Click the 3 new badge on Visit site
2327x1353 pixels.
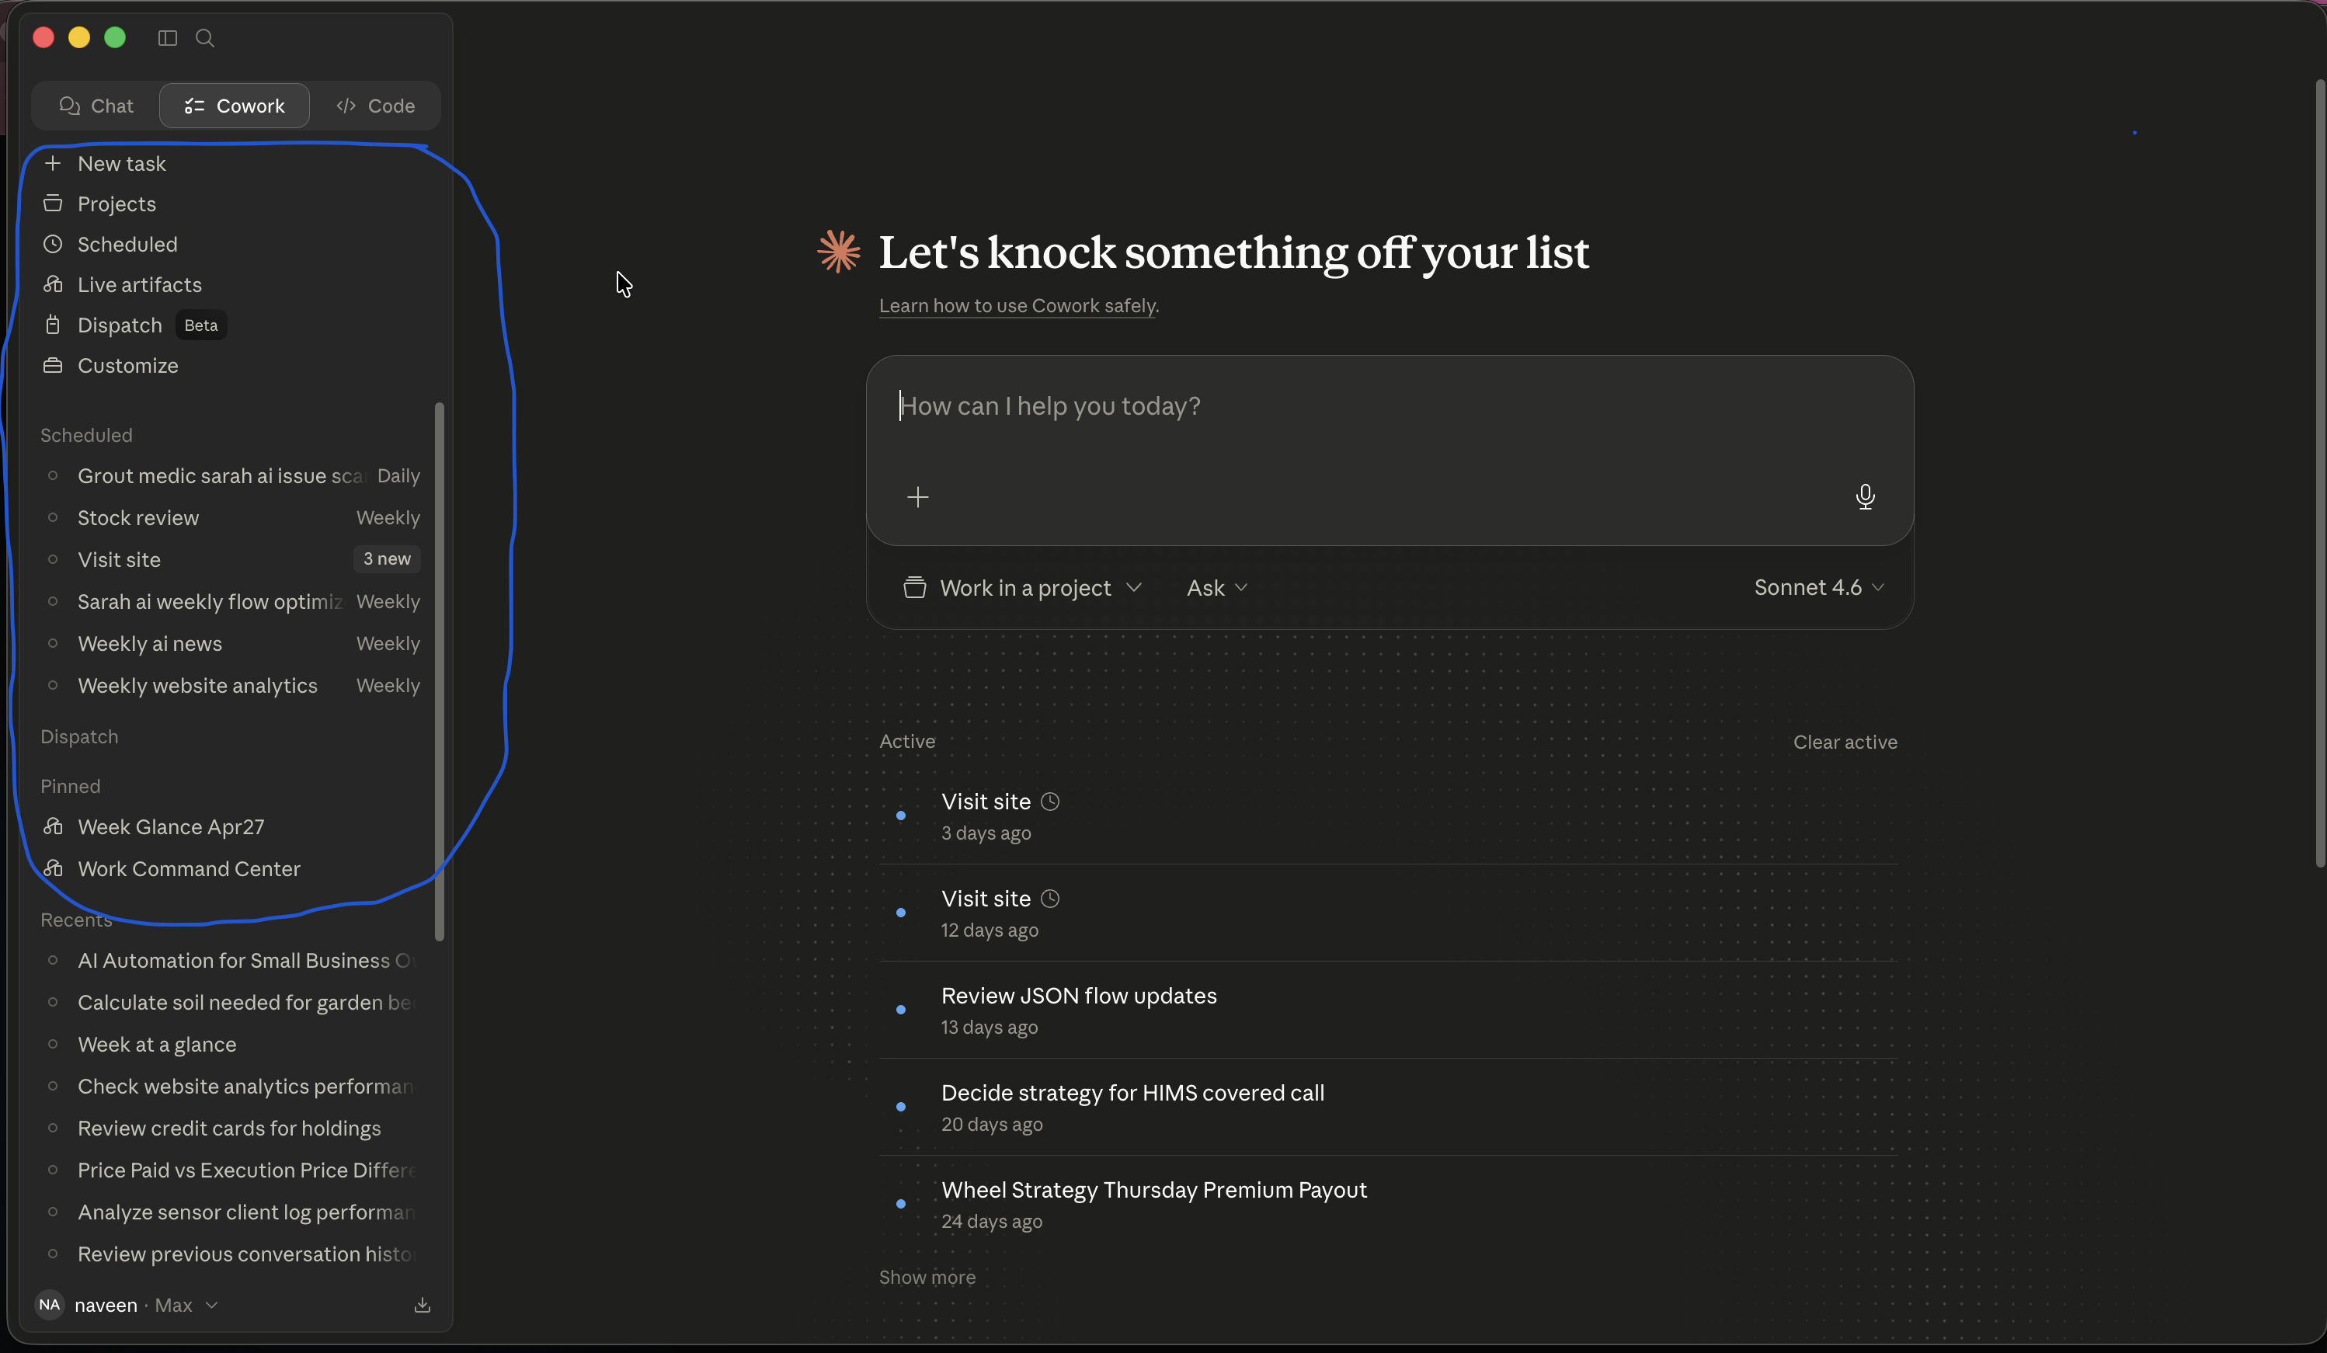(x=387, y=558)
